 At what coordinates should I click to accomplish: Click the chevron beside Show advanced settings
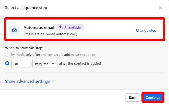53,81
